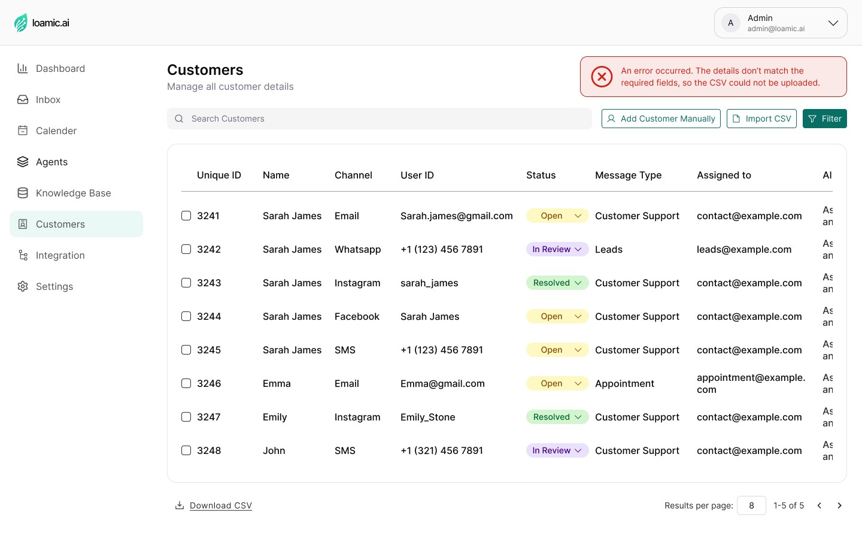Go to previous results page arrow
The height and width of the screenshot is (539, 862).
pyautogui.click(x=819, y=505)
